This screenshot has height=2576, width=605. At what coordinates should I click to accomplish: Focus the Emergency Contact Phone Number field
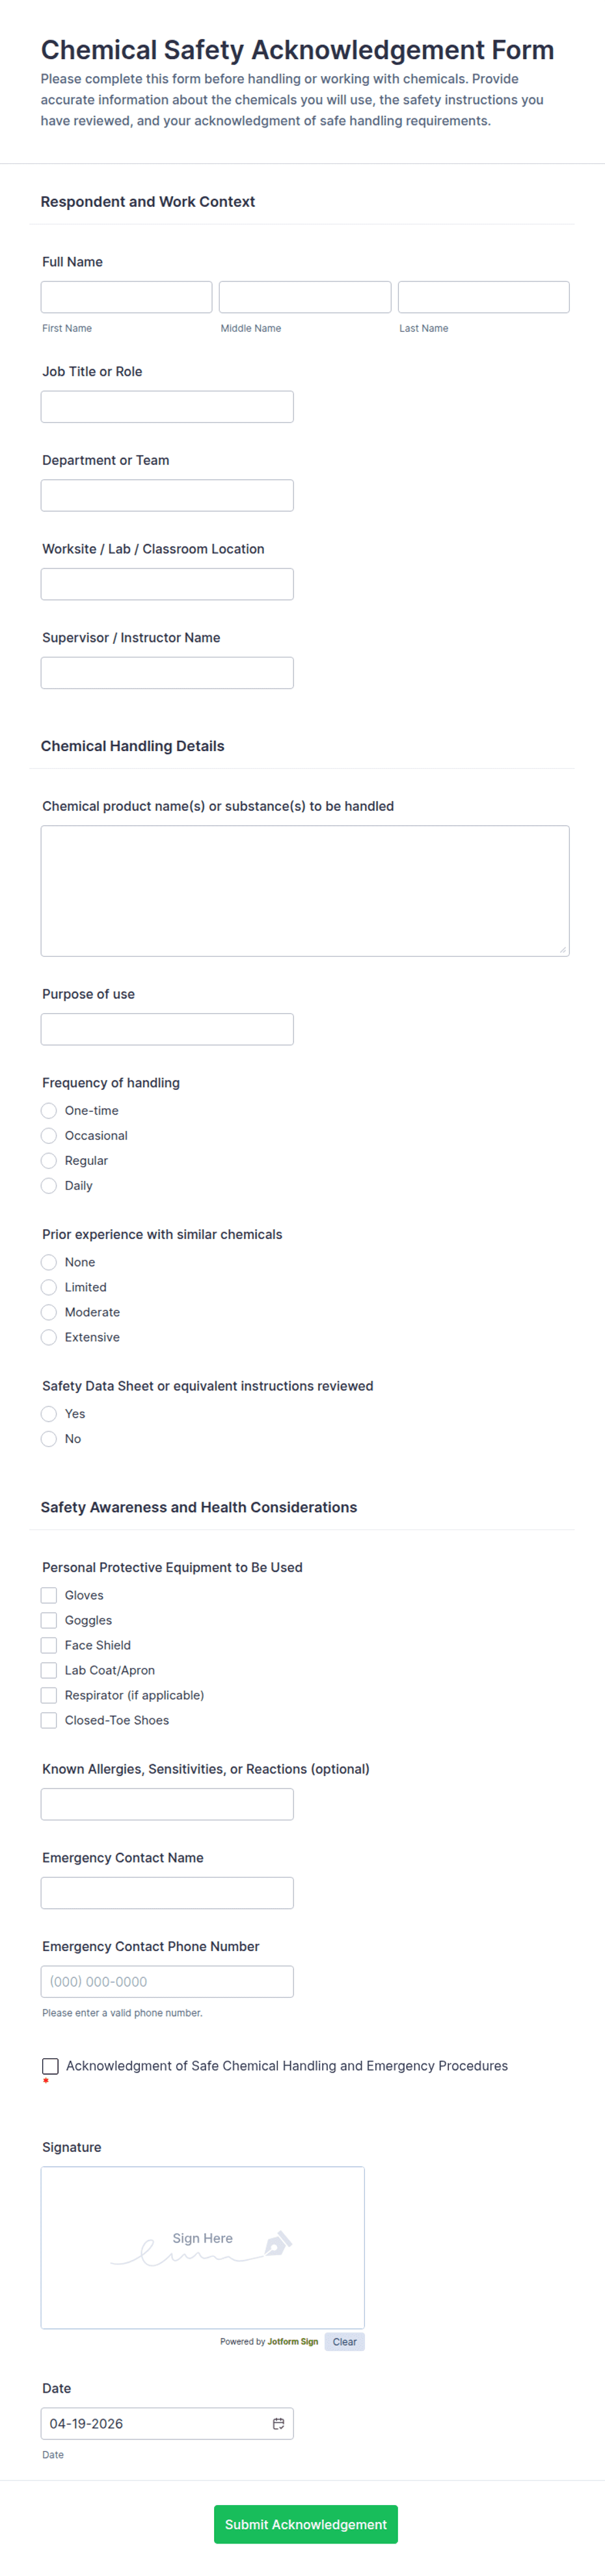click(167, 1981)
